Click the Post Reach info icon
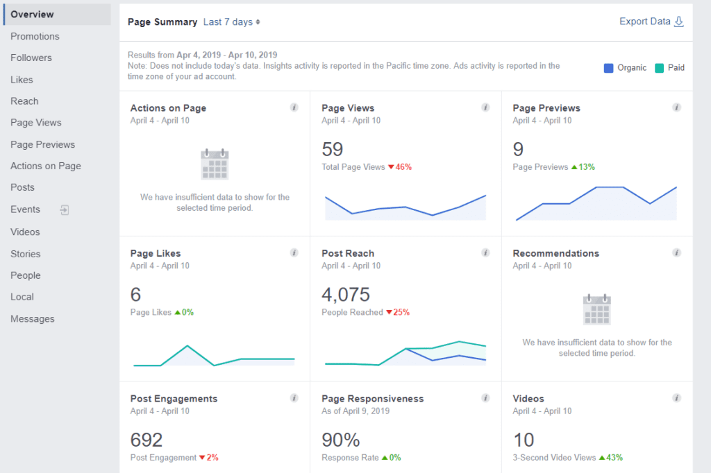The width and height of the screenshot is (711, 473). [485, 253]
